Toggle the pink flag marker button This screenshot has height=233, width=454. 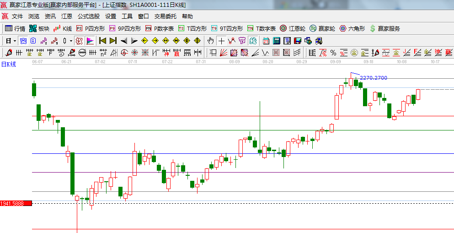click(x=90, y=41)
